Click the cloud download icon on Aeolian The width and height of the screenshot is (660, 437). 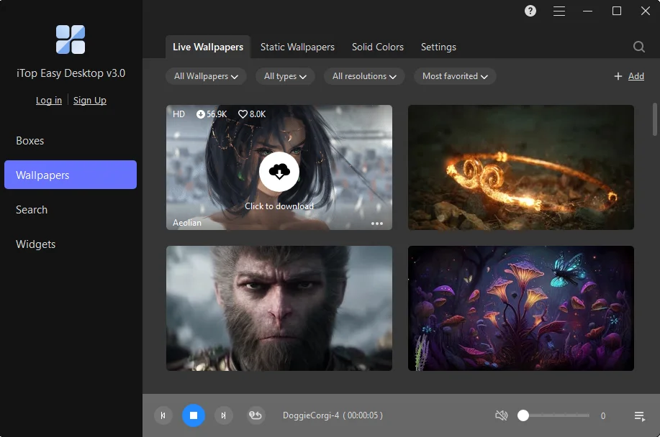pyautogui.click(x=279, y=172)
